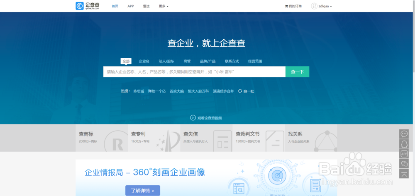415x196 pixels.
Task: Select the 高管 search tab
Action: coord(187,61)
